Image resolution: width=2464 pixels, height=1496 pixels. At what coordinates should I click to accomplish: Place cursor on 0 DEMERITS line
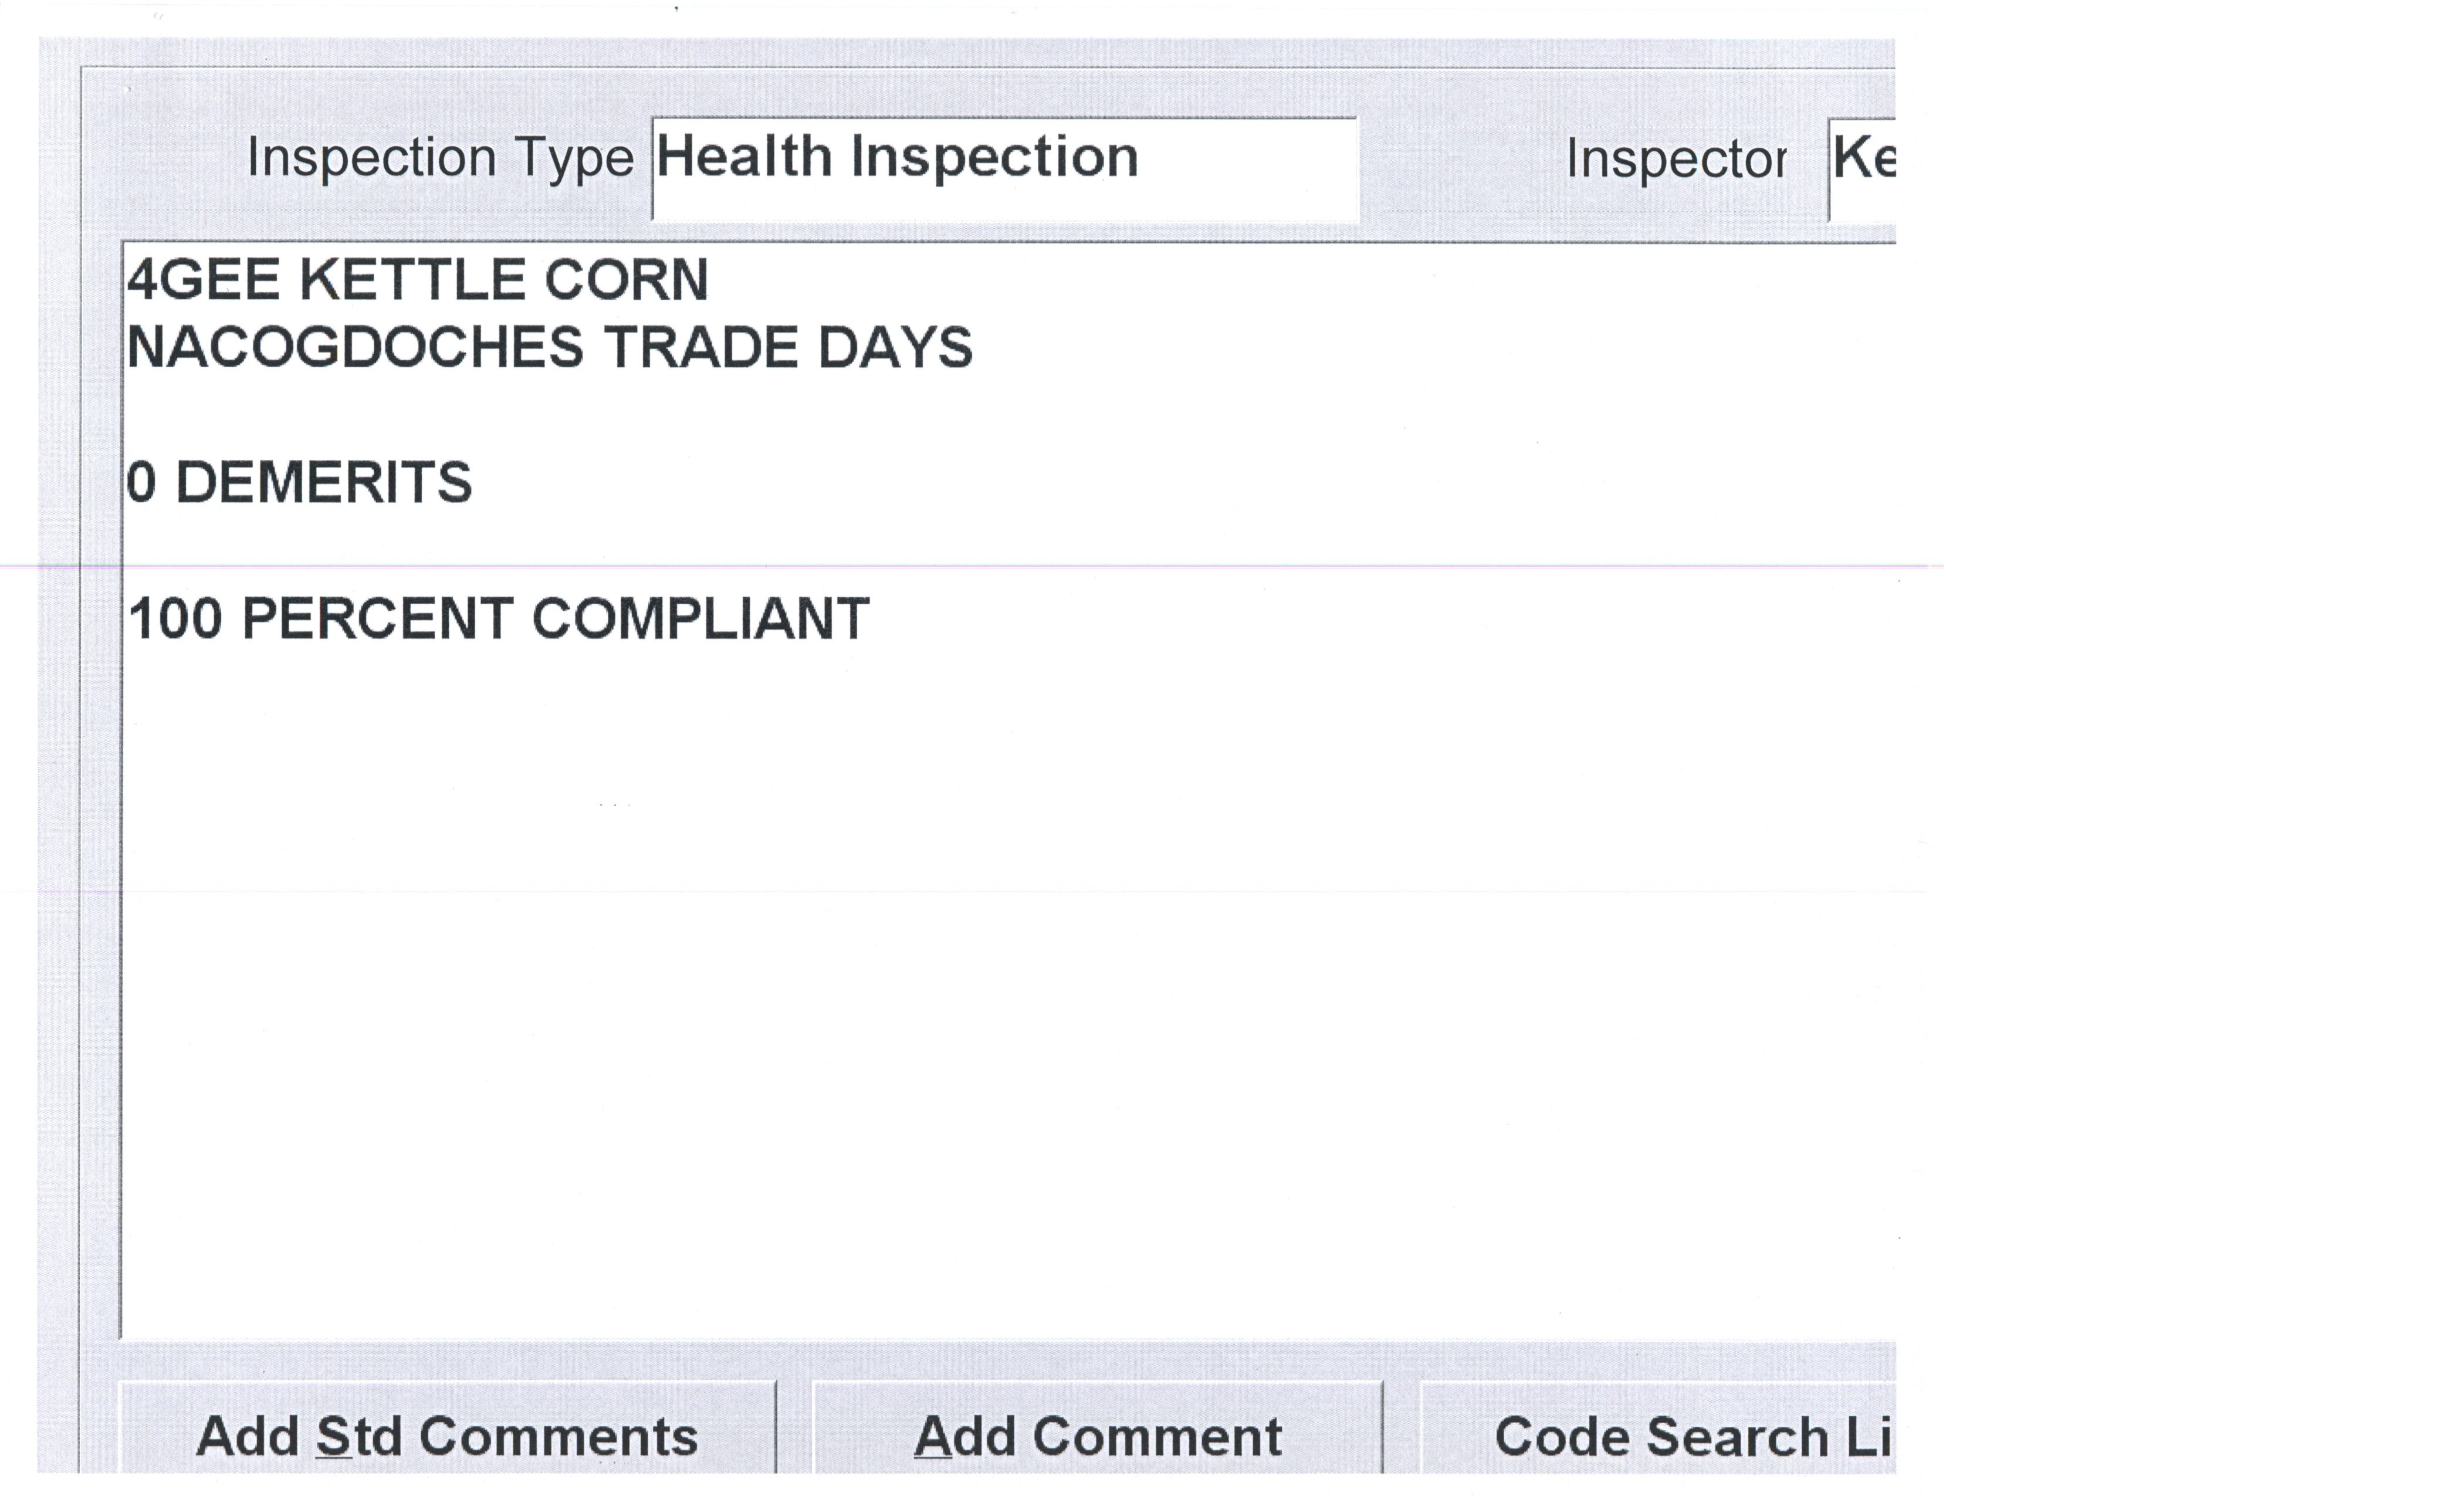[299, 483]
